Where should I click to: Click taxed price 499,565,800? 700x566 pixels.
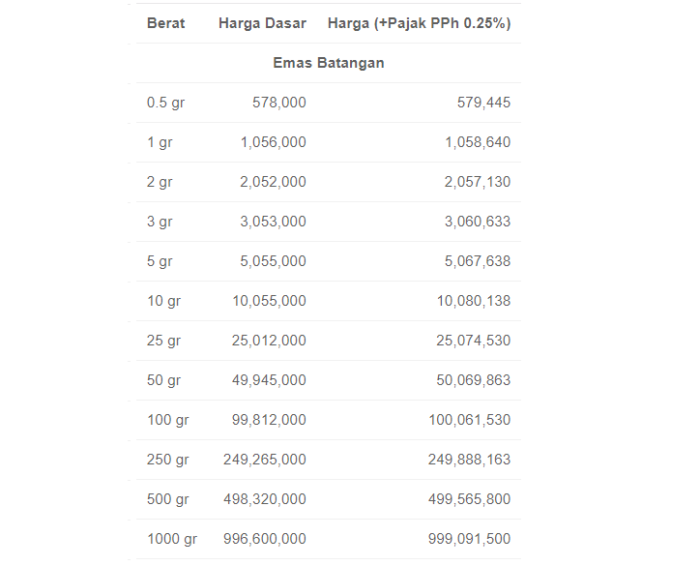pos(469,499)
